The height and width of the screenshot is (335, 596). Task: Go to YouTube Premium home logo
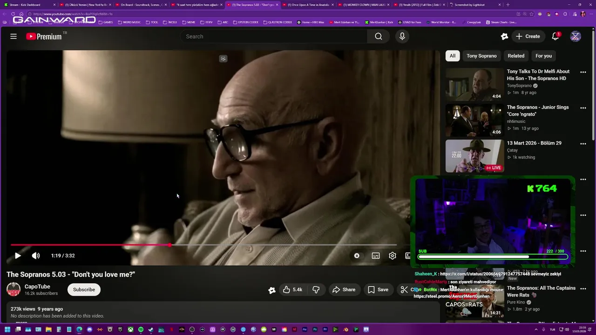[44, 36]
